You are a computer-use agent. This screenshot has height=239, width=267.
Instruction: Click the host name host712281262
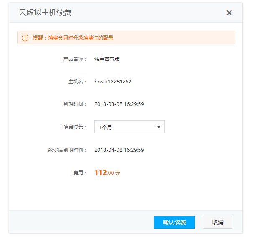[113, 82]
